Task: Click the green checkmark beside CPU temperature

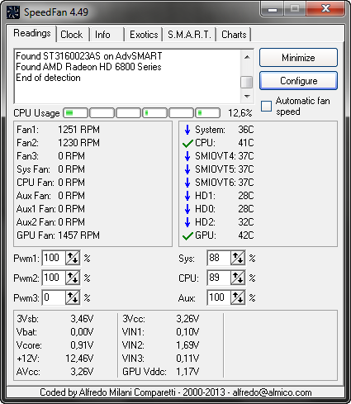Action: [187, 143]
